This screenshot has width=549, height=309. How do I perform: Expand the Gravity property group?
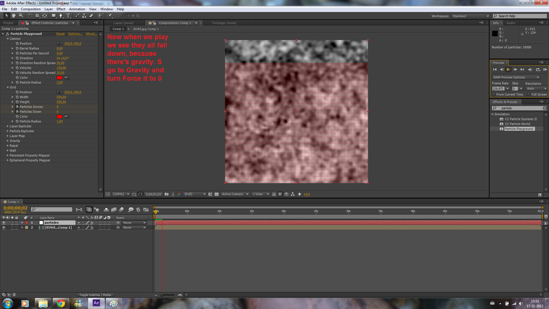coord(8,141)
